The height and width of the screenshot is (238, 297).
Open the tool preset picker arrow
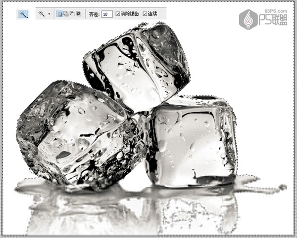49,14
